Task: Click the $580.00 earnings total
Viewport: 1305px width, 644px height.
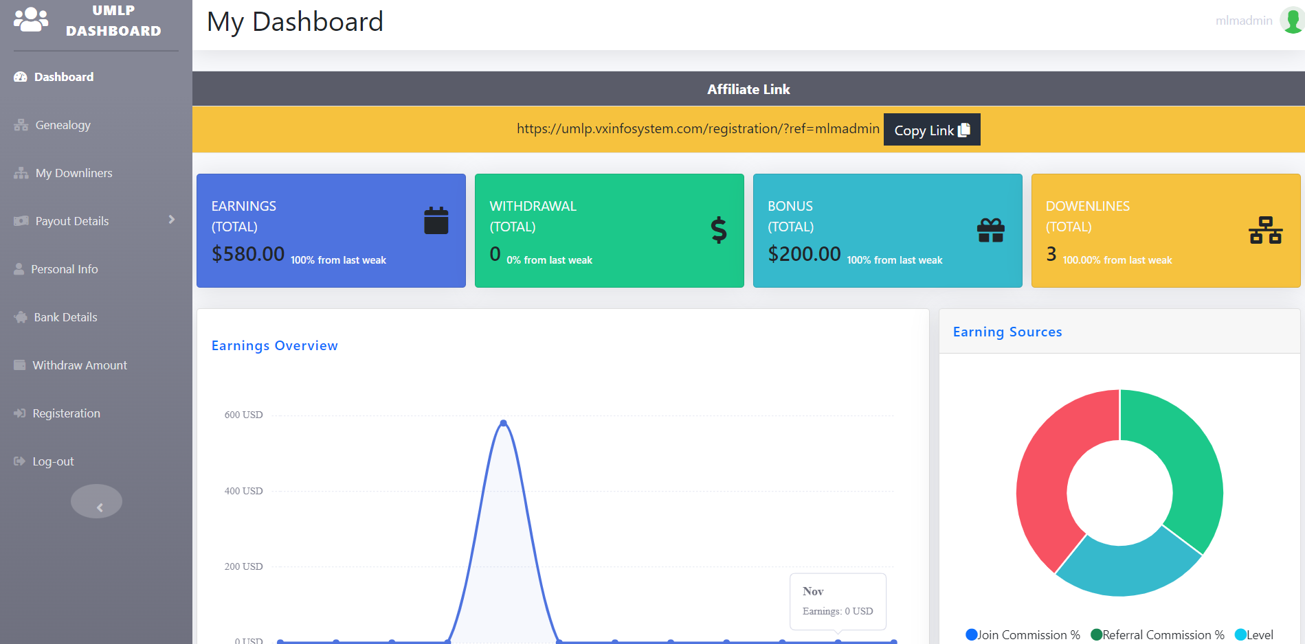Action: [248, 254]
